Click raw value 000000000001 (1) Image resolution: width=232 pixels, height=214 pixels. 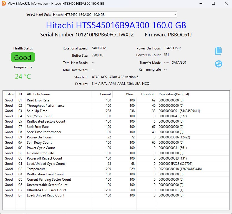point(171,190)
